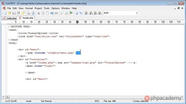Click the 'widgets/menu.php' string

(60, 53)
